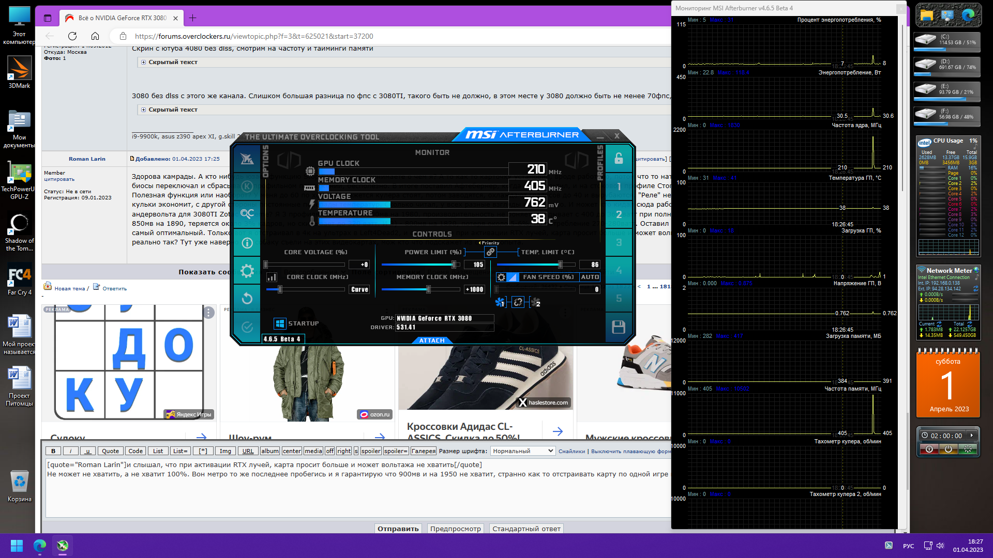Open Afterburner settings gear in left sidebar

point(247,271)
